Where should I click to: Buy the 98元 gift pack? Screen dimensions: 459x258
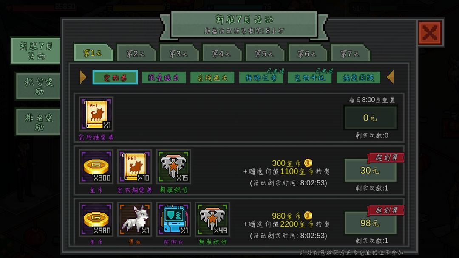pyautogui.click(x=370, y=223)
